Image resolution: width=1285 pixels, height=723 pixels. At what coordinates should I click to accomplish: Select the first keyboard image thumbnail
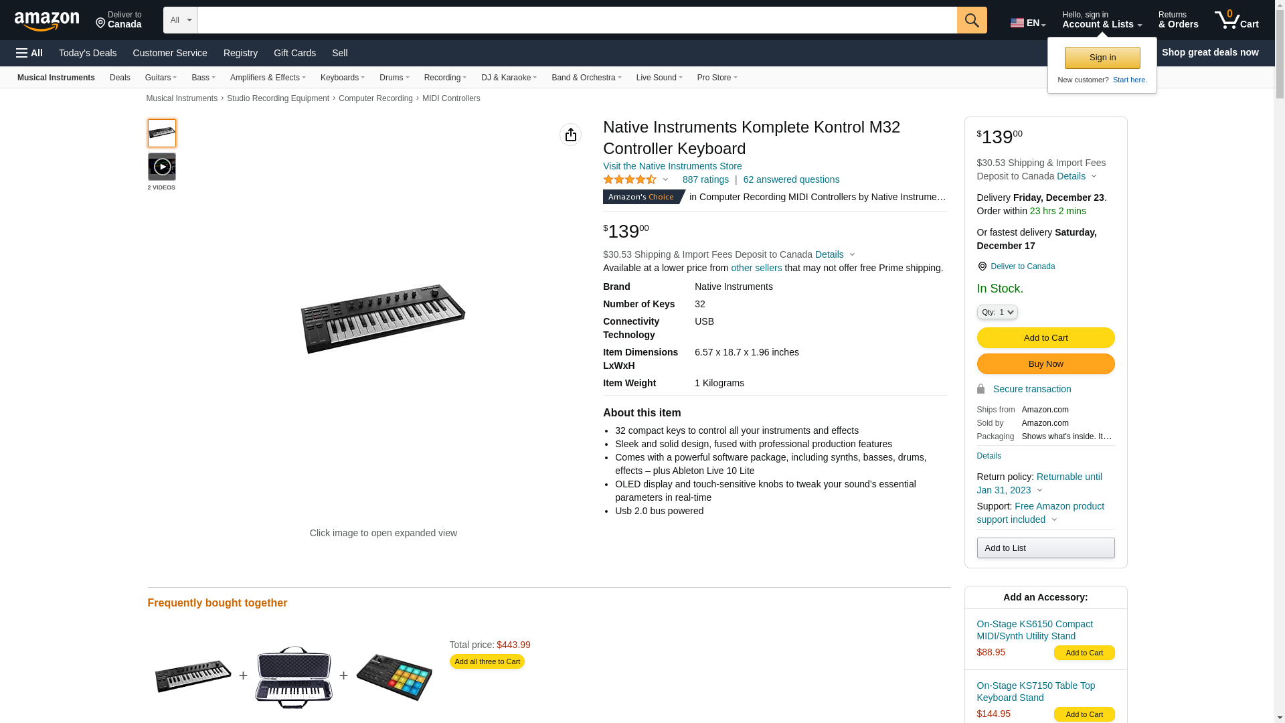point(161,133)
